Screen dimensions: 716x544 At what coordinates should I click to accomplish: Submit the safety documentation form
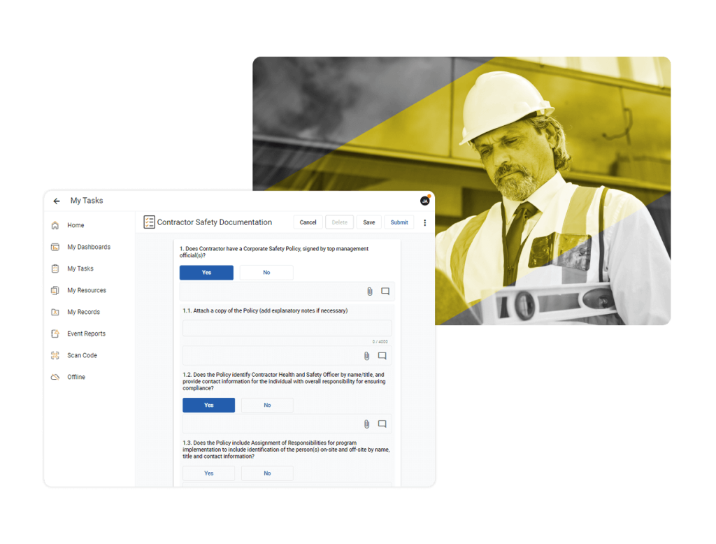(x=399, y=222)
